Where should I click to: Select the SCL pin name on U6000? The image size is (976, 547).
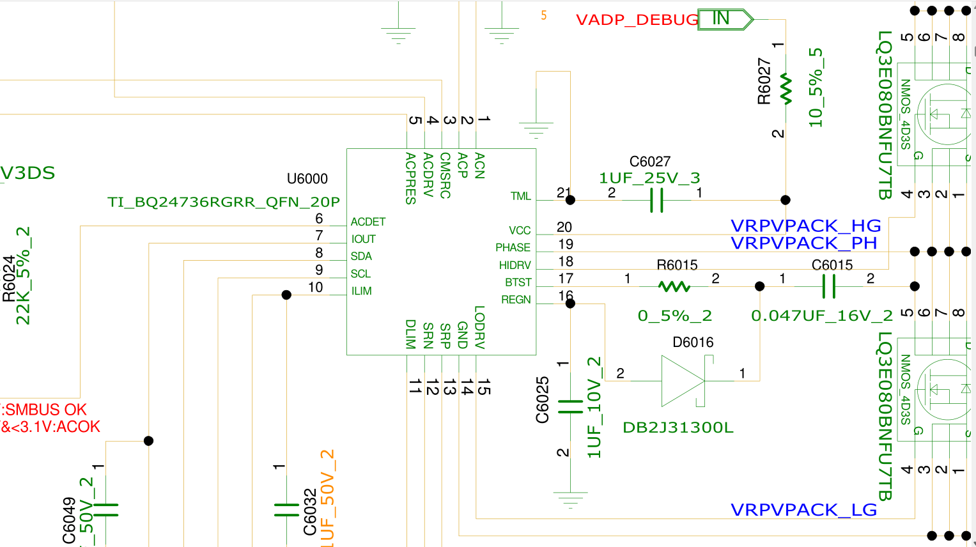pos(360,273)
